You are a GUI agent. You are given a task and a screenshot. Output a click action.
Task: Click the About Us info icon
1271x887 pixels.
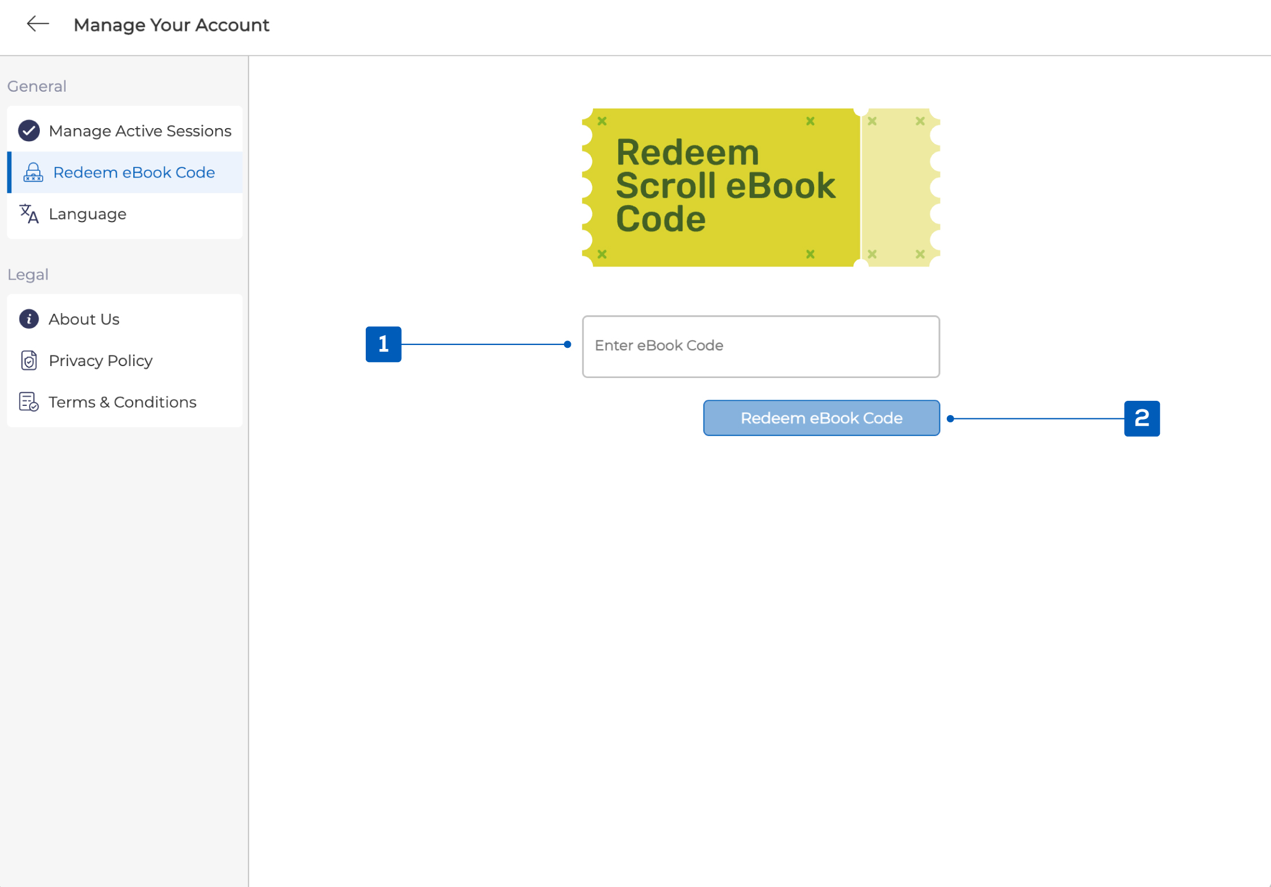tap(29, 319)
